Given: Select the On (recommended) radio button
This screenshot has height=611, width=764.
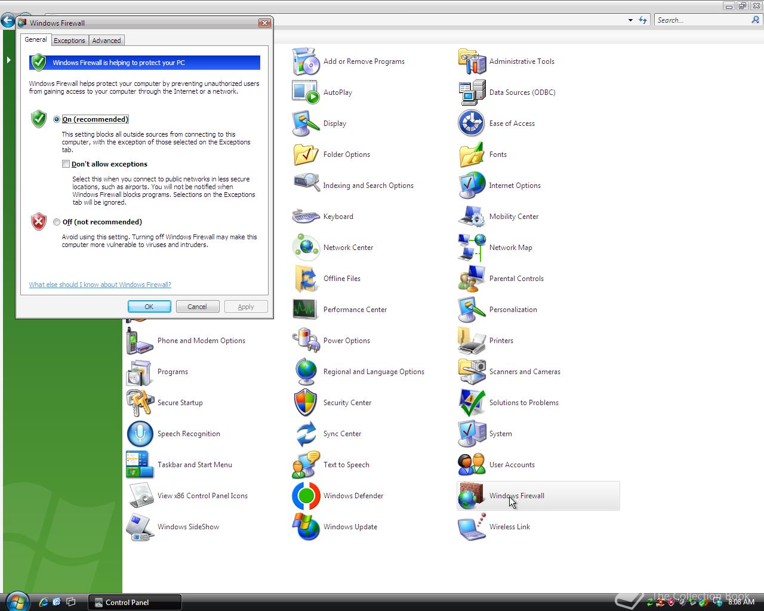Looking at the screenshot, I should 57,119.
